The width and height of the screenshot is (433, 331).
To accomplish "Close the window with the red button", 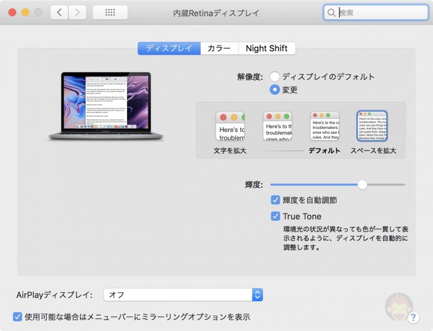I will tap(12, 13).
